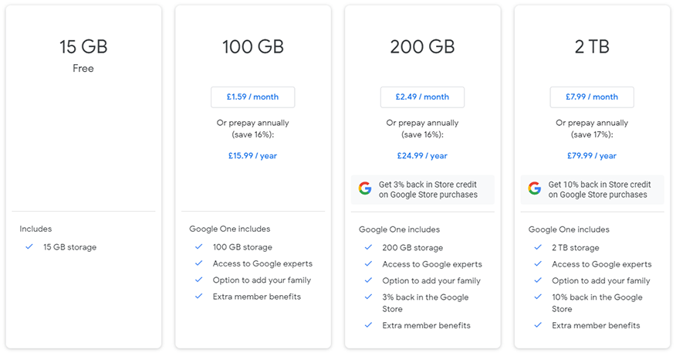
Task: Click checkmark beside 15 GB storage
Action: click(29, 247)
